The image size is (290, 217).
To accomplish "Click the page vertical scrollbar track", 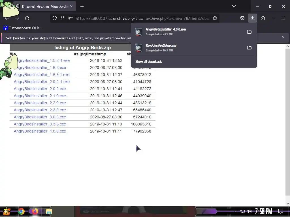I will (287, 125).
